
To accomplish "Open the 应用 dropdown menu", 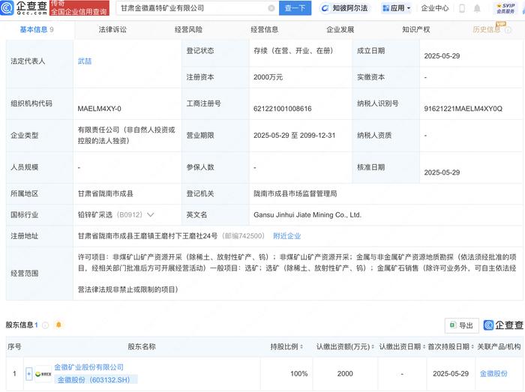I will [x=397, y=8].
